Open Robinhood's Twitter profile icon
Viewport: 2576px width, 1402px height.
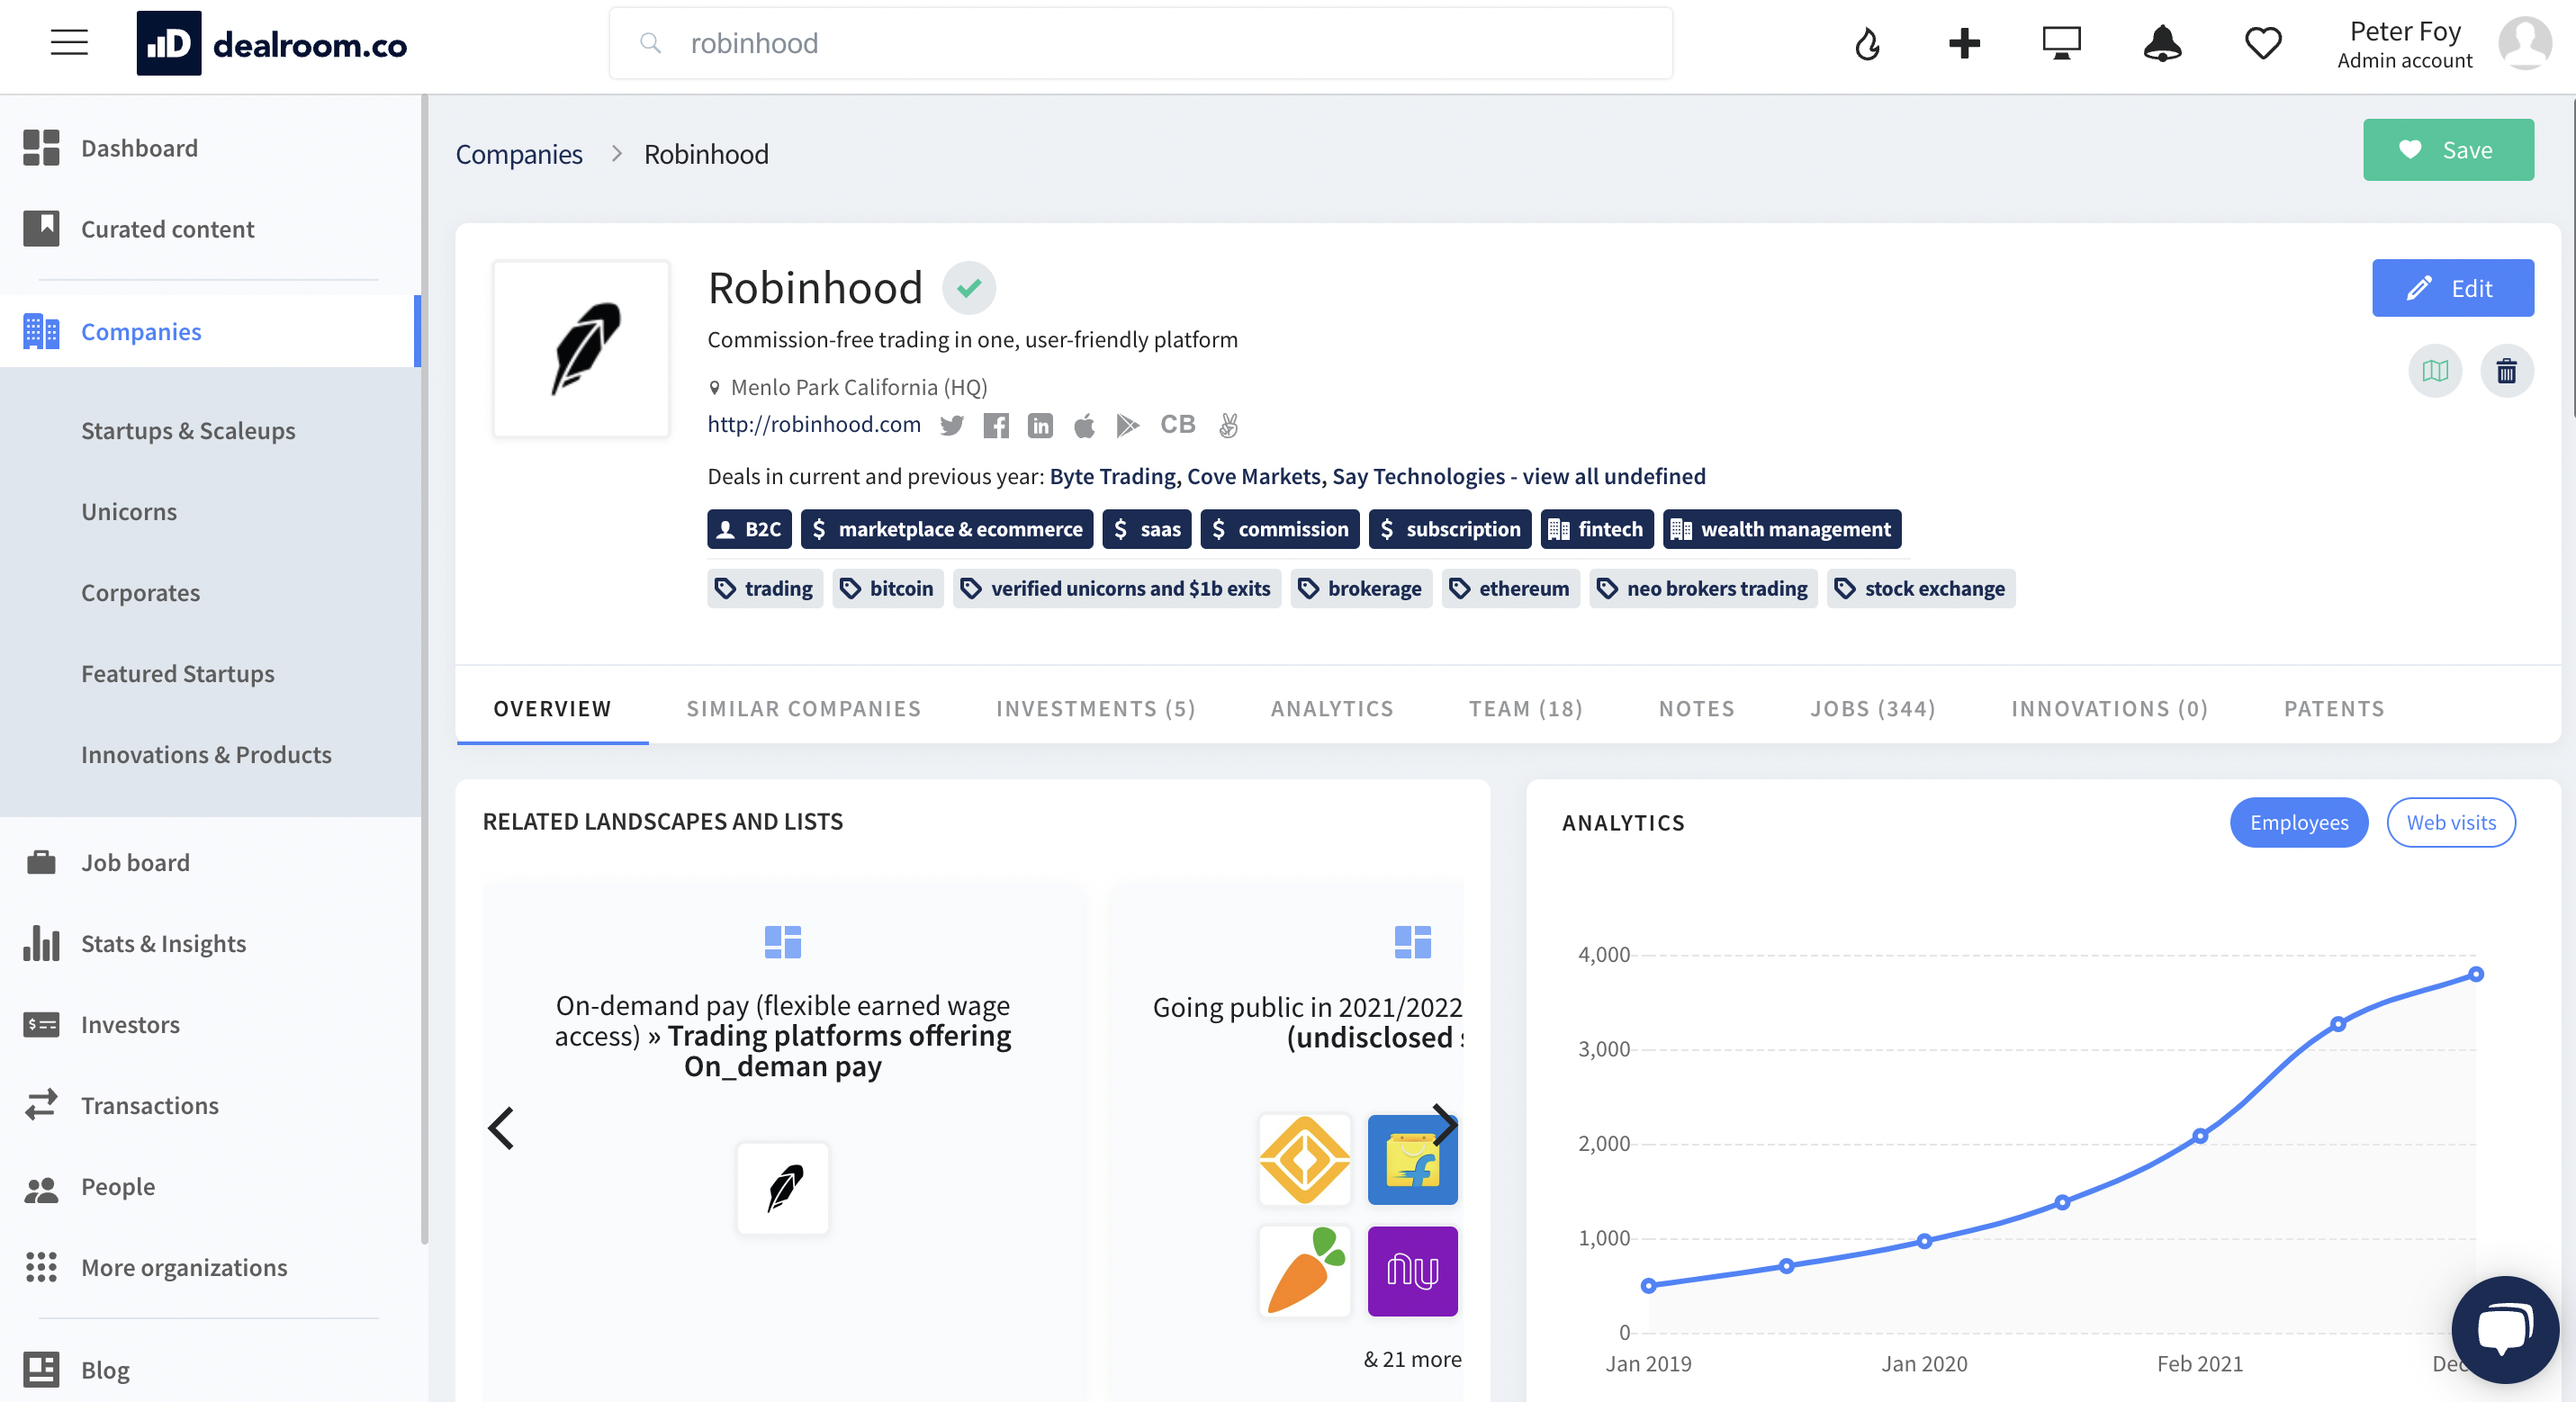[x=952, y=425]
